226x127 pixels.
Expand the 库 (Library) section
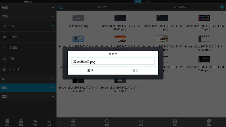28,79
